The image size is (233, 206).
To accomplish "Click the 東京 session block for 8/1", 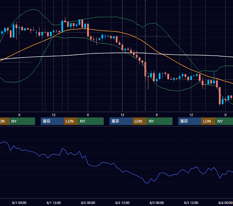I will 52,121.
